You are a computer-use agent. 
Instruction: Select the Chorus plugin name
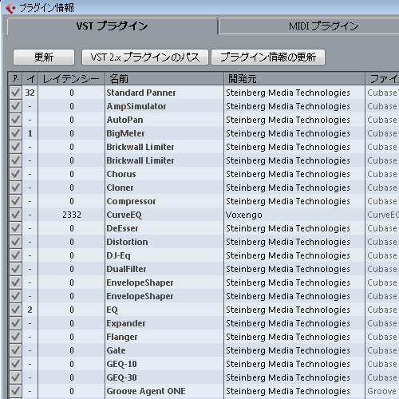tap(121, 174)
